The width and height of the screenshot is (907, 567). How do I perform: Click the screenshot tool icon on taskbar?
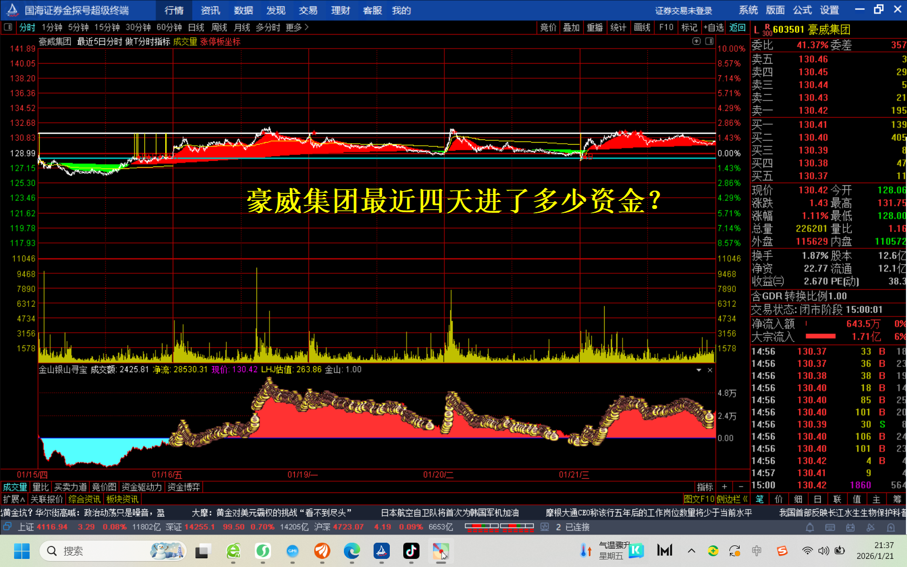click(x=441, y=551)
